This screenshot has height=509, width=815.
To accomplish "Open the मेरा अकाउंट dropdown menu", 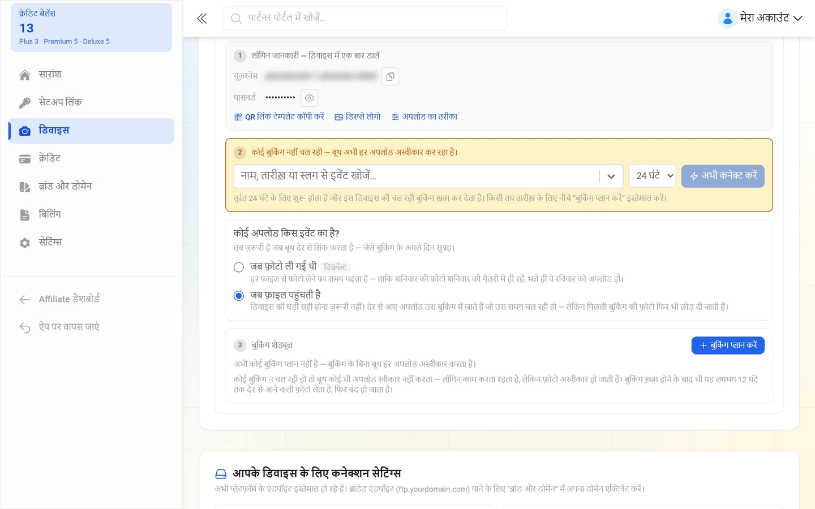I will 760,18.
